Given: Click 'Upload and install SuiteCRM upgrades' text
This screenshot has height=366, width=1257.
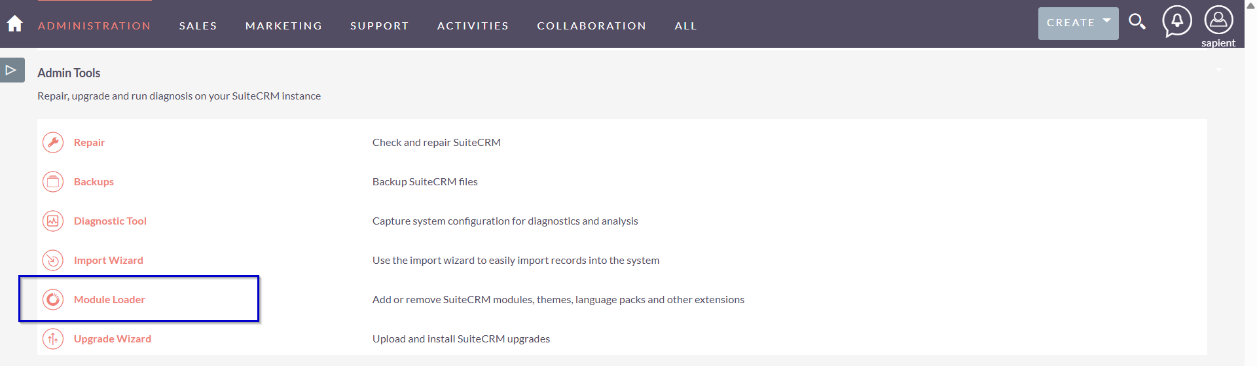Looking at the screenshot, I should 461,339.
